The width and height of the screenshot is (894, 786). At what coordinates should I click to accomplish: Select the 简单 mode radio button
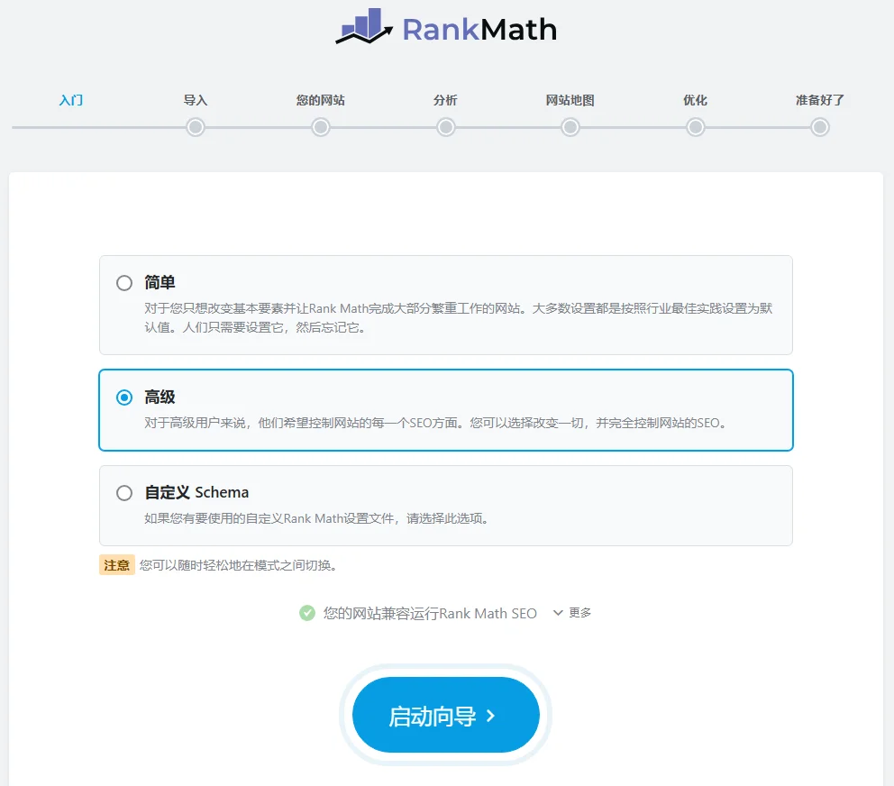(124, 282)
